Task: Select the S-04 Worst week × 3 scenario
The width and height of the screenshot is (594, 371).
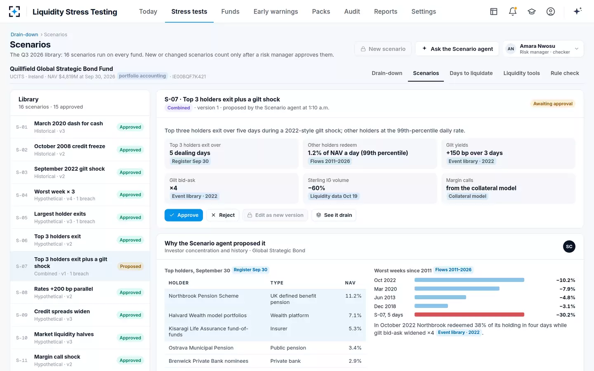Action: coord(80,195)
